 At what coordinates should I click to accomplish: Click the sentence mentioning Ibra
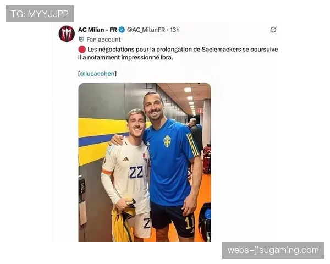pos(125,57)
